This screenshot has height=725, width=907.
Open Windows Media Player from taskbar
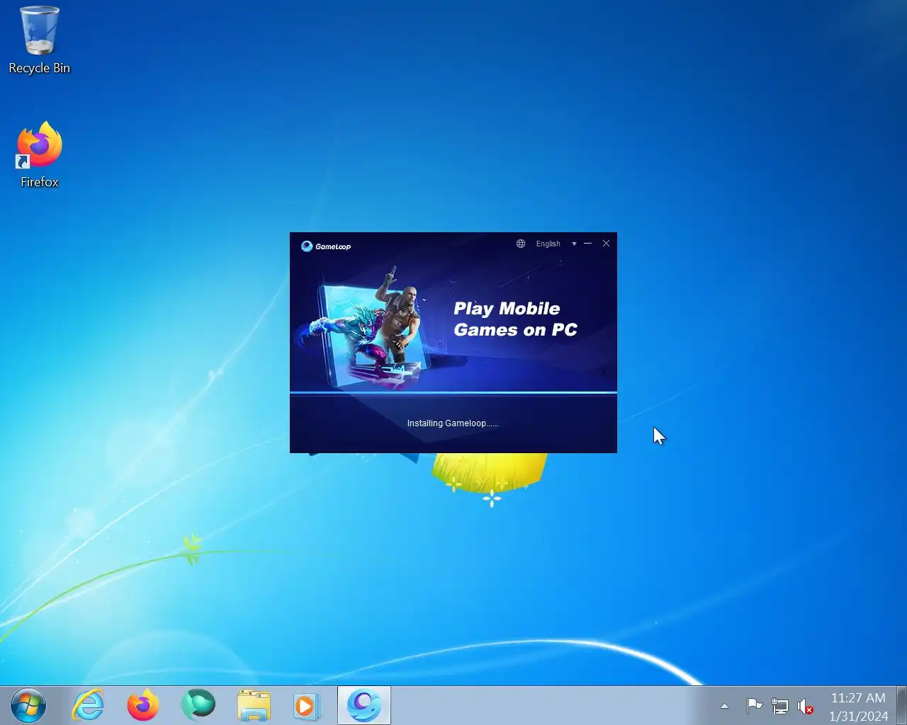tap(308, 705)
